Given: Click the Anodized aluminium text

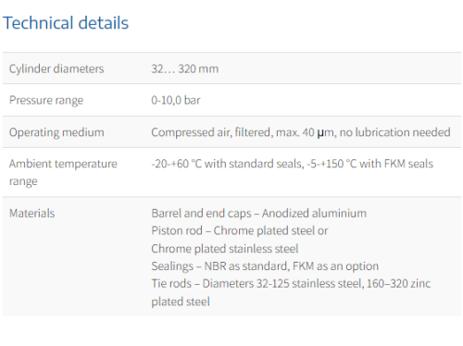Looking at the screenshot, I should (x=314, y=214).
